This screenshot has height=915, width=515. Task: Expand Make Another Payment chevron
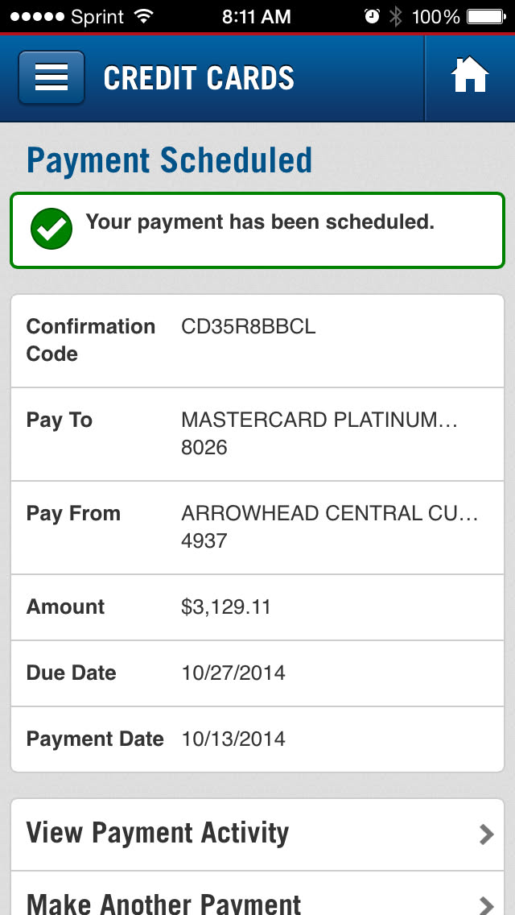(486, 905)
